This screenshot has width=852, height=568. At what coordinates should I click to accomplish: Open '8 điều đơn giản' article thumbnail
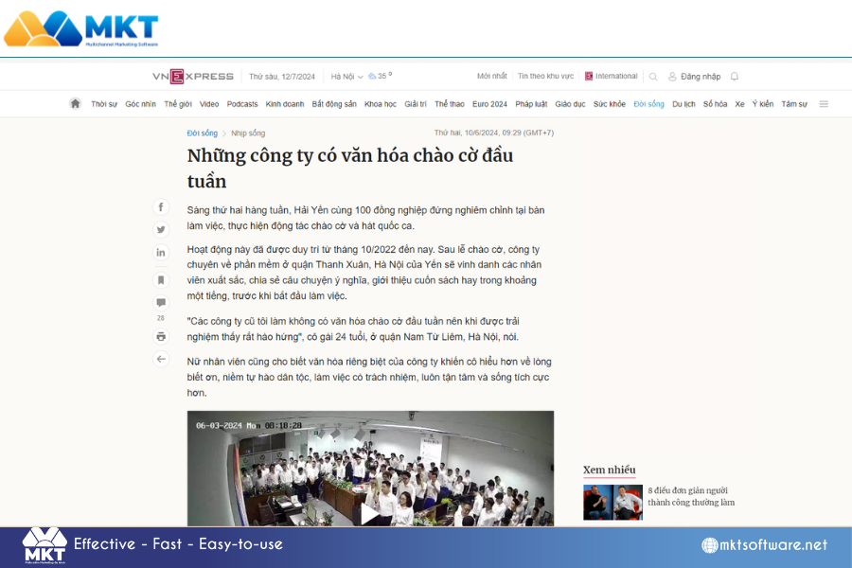click(612, 503)
